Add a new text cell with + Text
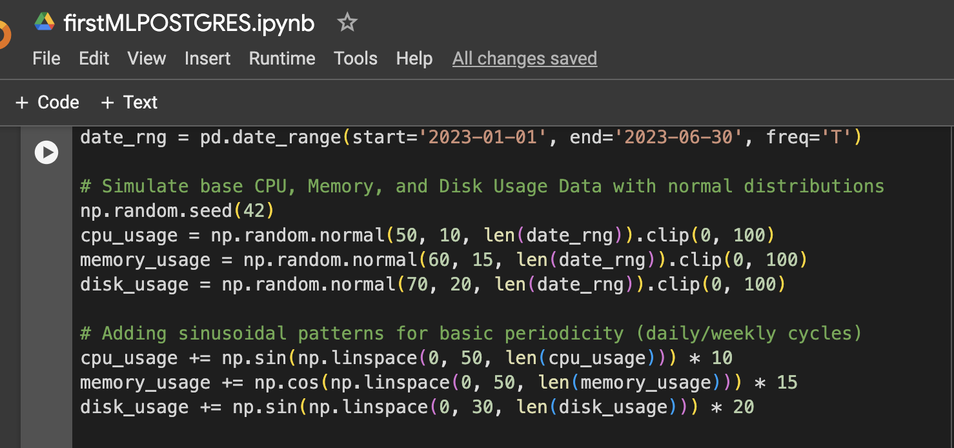The image size is (954, 448). (x=130, y=103)
